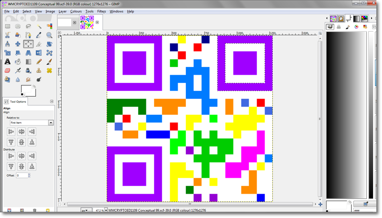Select the Measure compass tool
Screen dimensions: 382x218
(x=7, y=44)
